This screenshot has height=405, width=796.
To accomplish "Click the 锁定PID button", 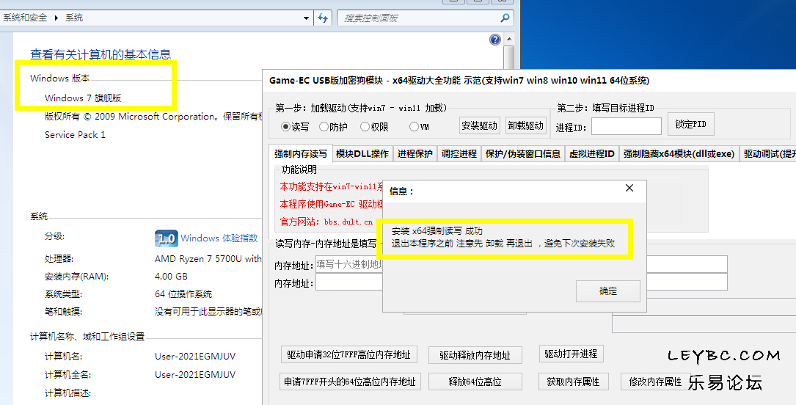I will point(690,124).
